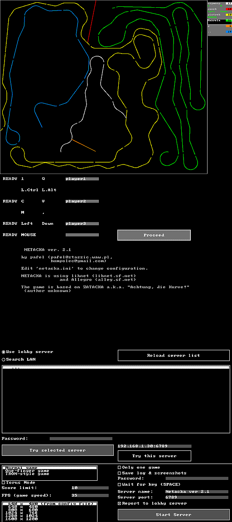Click Reload server list button

pyautogui.click(x=174, y=355)
